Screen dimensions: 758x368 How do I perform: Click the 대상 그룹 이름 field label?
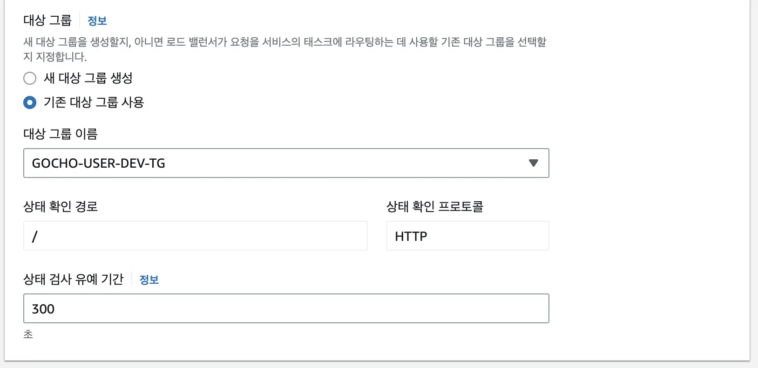pyautogui.click(x=61, y=134)
